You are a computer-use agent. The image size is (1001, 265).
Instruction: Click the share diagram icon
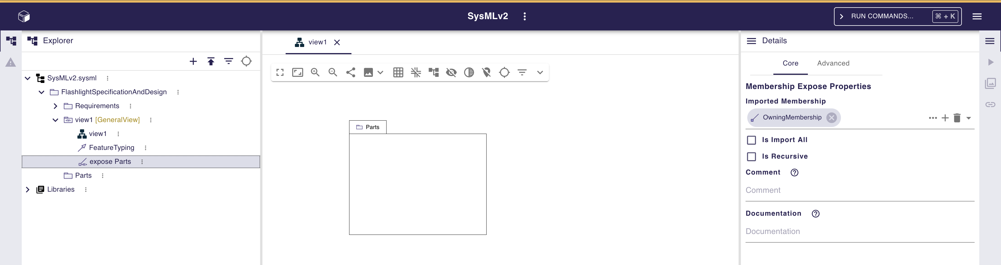pos(351,72)
